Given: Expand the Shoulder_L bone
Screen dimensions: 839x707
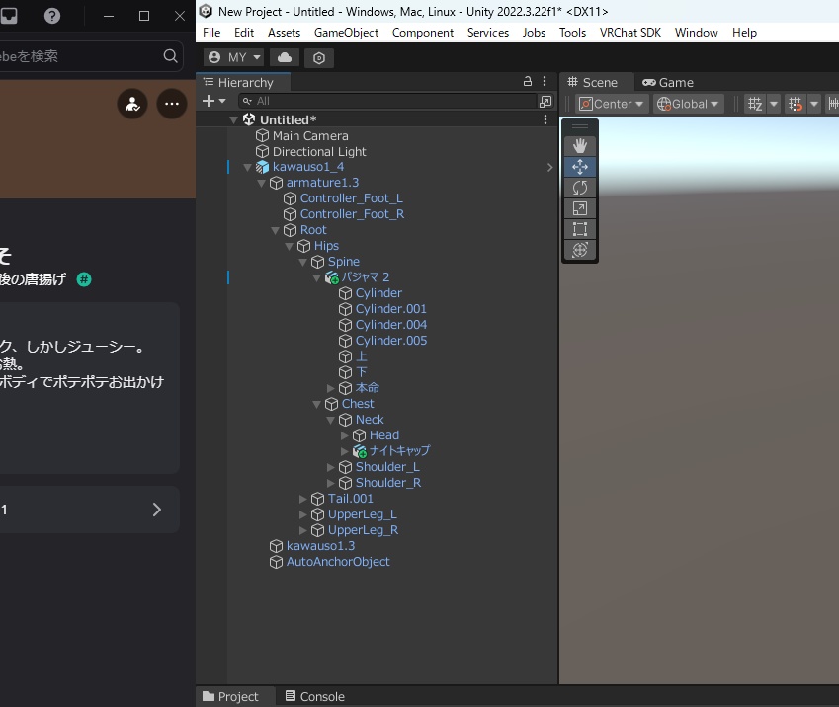Looking at the screenshot, I should coord(331,467).
